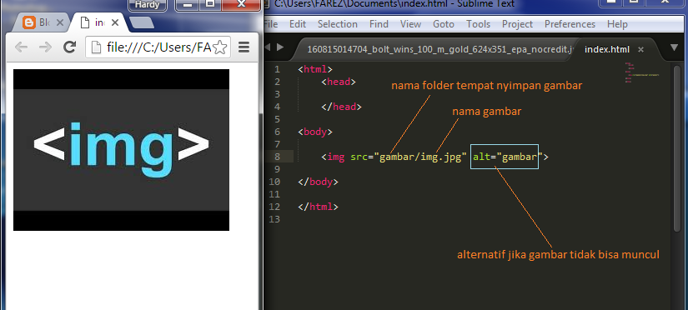
Task: Open the Selection menu
Action: tap(338, 24)
